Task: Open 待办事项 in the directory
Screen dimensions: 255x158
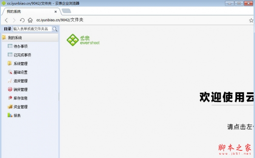Action: pos(21,46)
